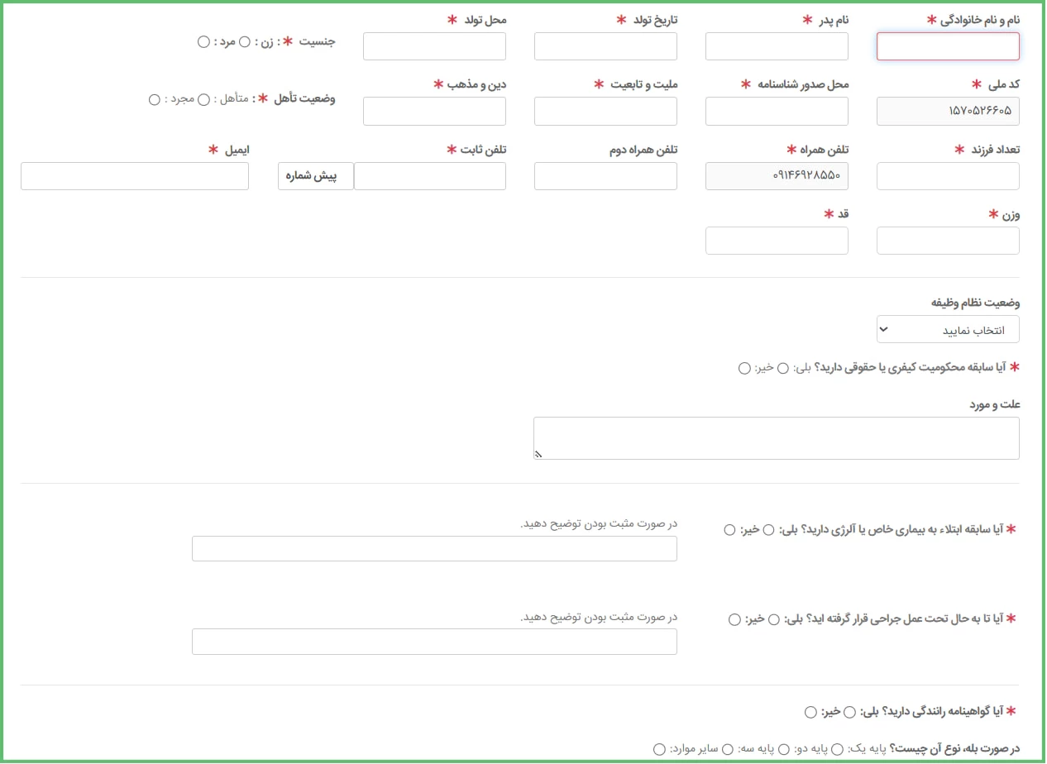Click the تاریخ تولد input box

tap(605, 47)
